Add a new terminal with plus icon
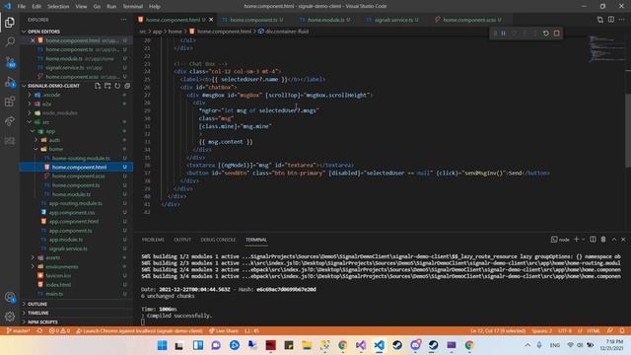 click(576, 240)
